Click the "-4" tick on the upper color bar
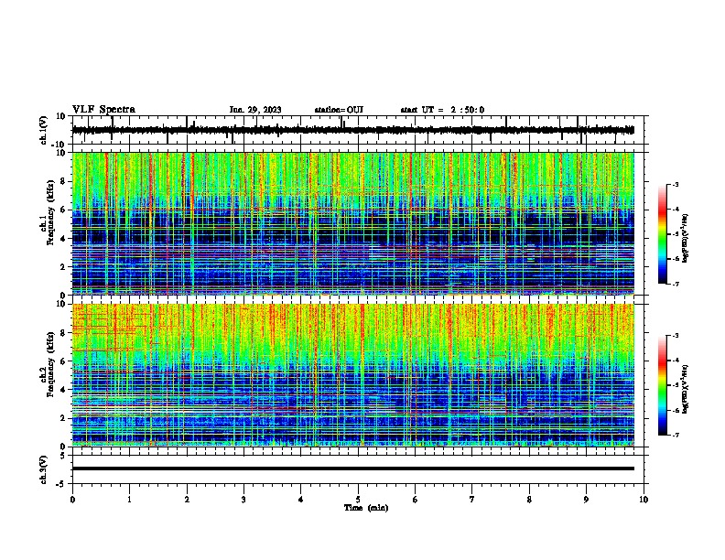This screenshot has height=560, width=725. tap(676, 210)
